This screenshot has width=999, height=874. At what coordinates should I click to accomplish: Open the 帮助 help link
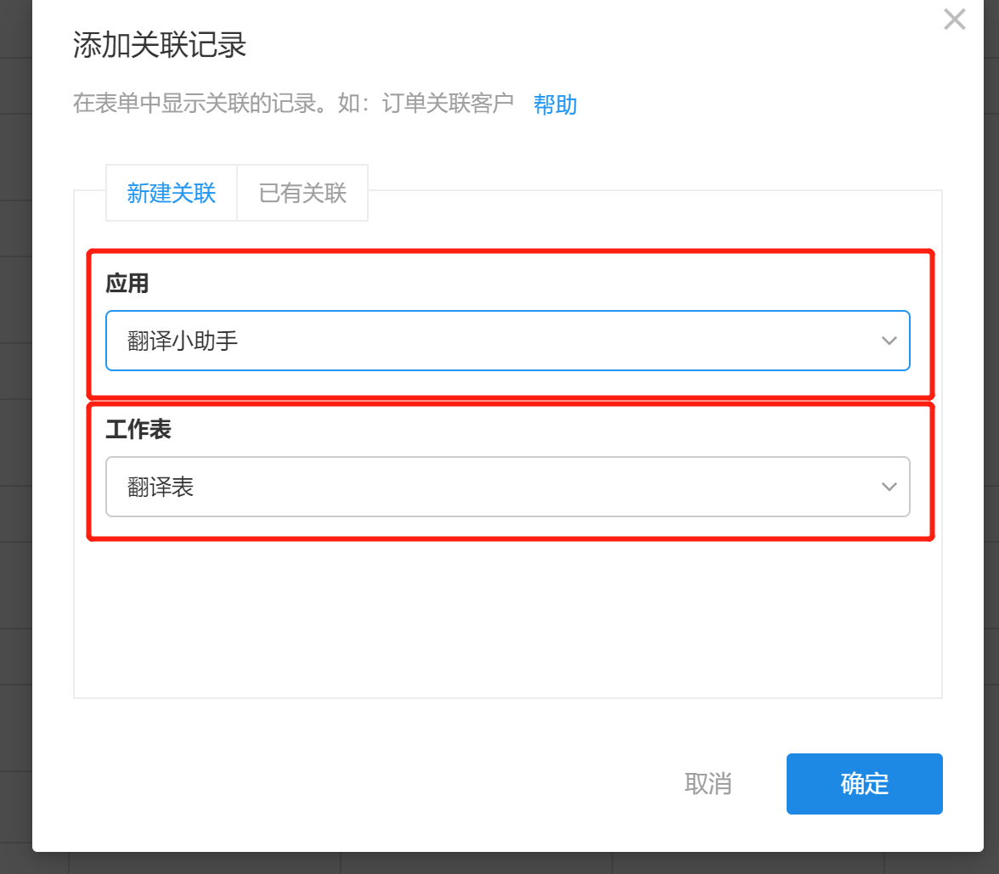tap(555, 104)
